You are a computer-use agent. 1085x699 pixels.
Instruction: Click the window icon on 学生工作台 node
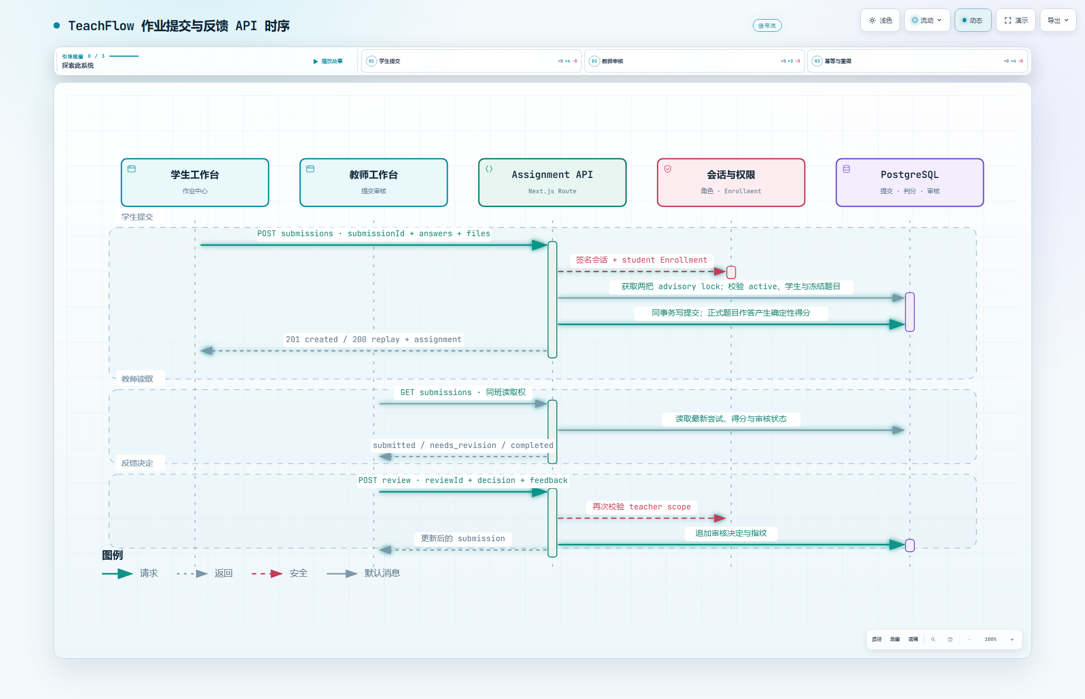point(131,169)
